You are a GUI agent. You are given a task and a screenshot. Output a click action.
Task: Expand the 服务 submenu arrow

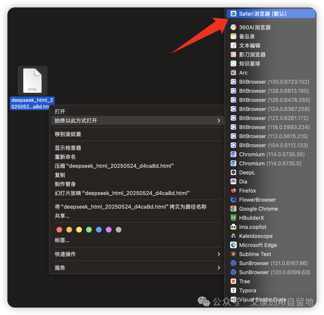pos(219,268)
